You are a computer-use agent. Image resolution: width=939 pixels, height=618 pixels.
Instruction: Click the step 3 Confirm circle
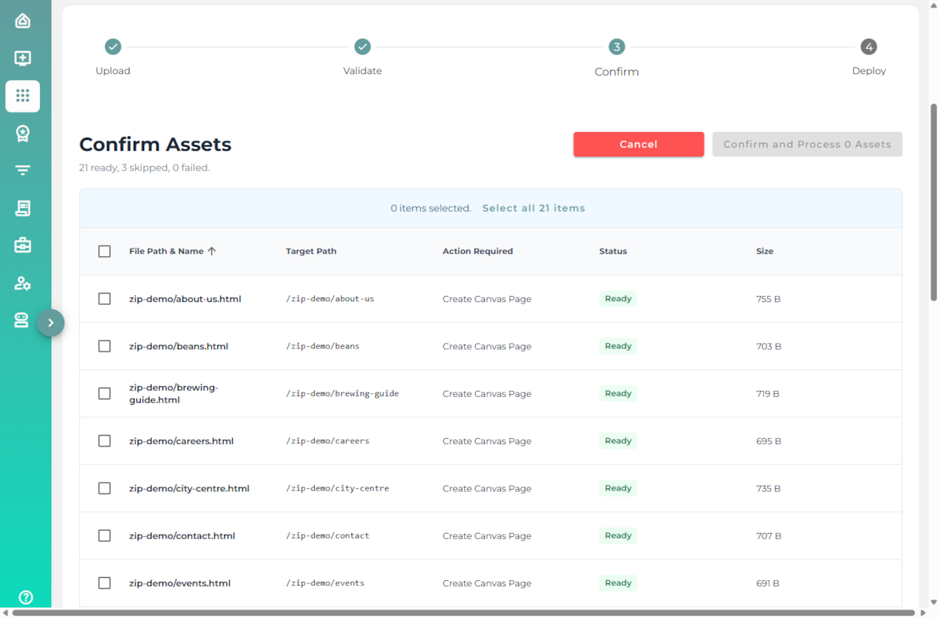616,47
